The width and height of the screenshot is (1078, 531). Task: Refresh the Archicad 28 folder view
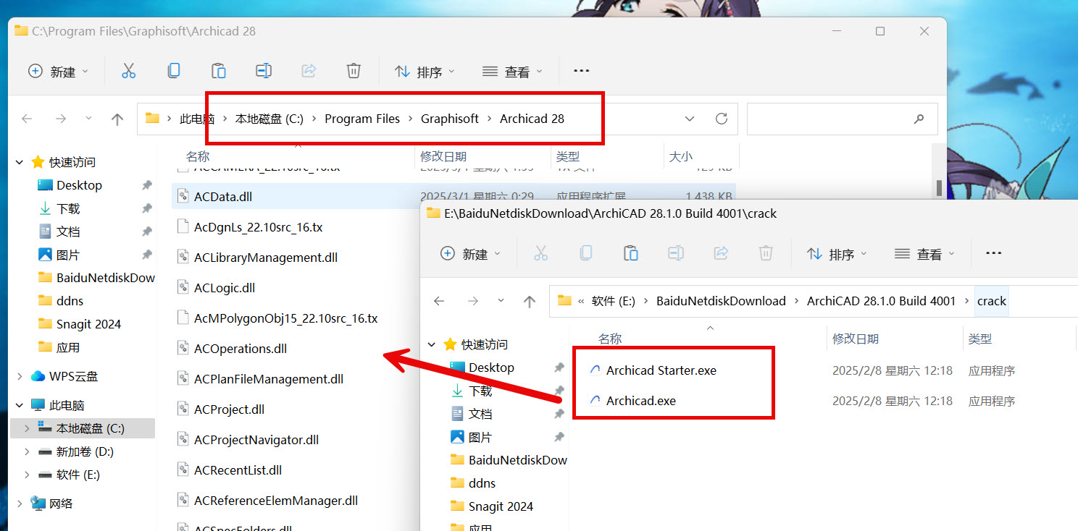721,119
